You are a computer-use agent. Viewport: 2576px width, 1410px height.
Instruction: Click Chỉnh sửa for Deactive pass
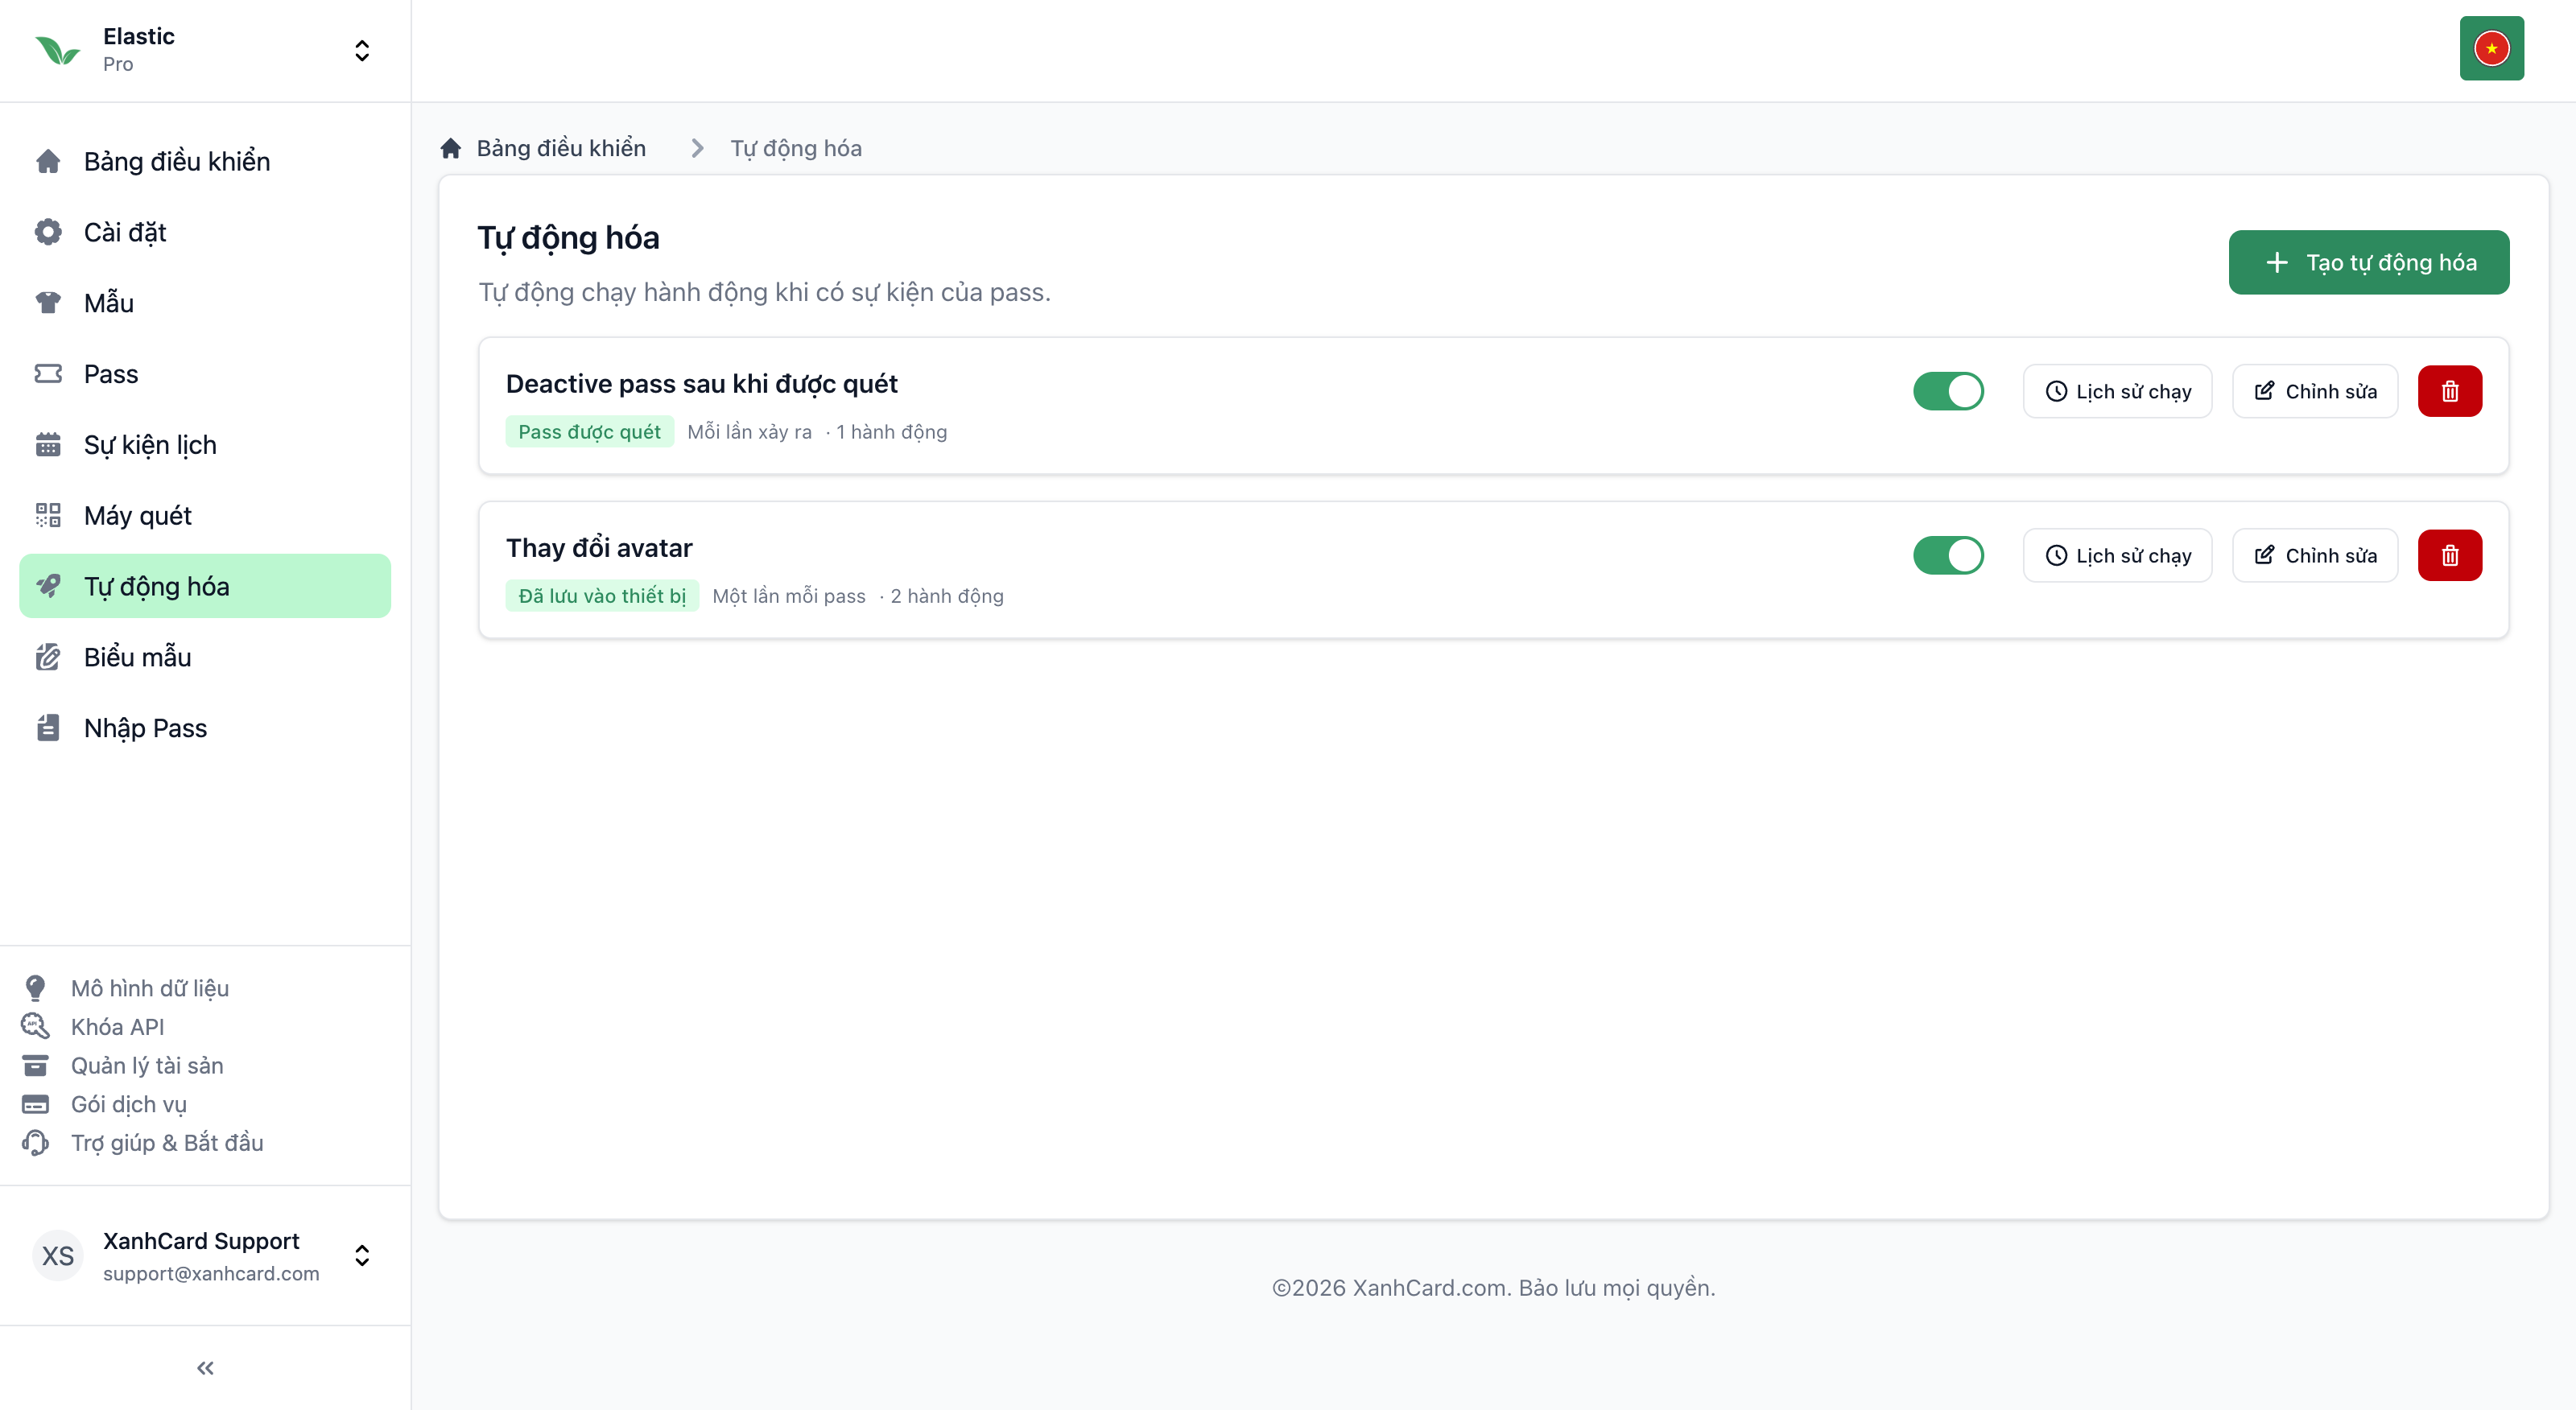pos(2315,391)
